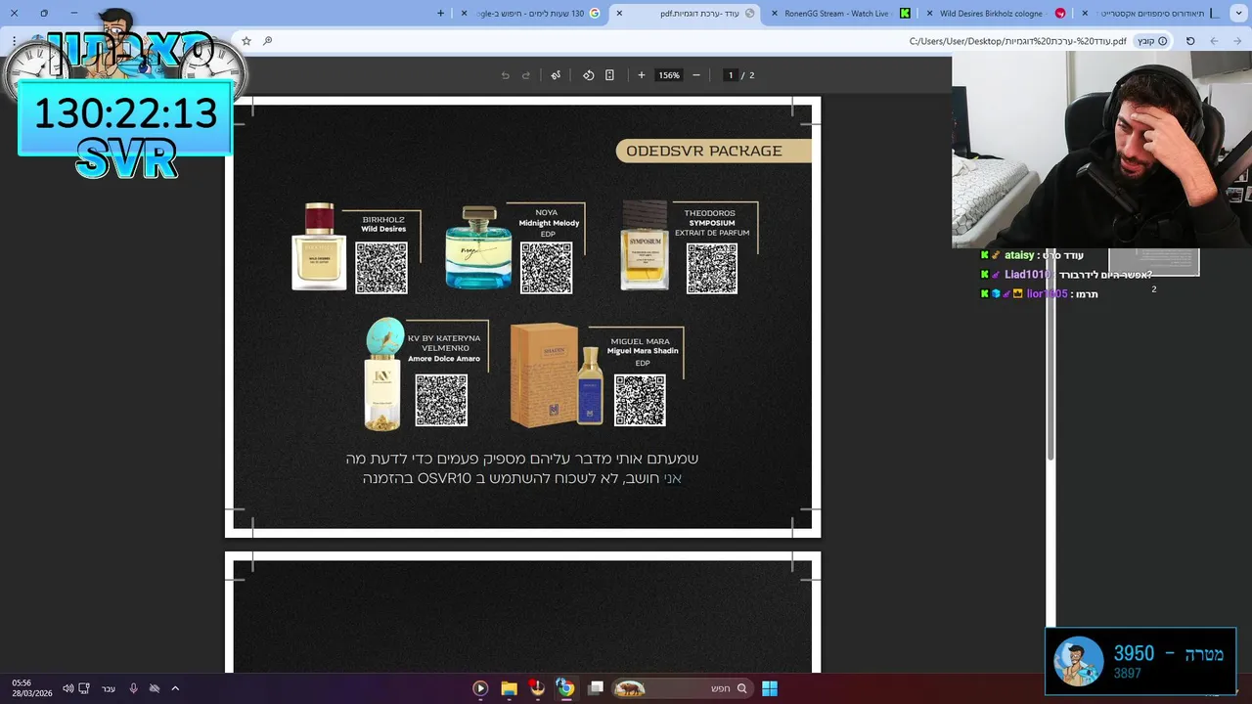Click the PDF file path in address bar

click(1018, 41)
